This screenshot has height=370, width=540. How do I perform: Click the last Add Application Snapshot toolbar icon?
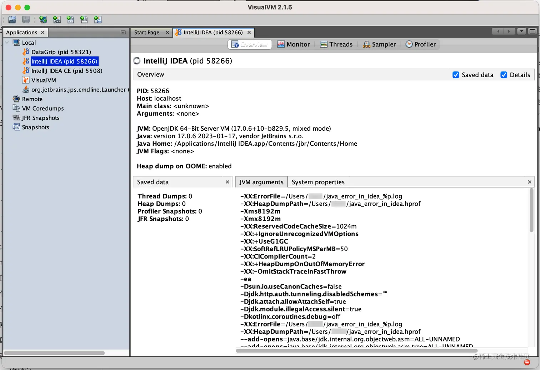[x=97, y=20]
